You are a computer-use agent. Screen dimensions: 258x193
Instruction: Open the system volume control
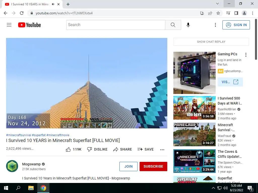click(x=225, y=188)
